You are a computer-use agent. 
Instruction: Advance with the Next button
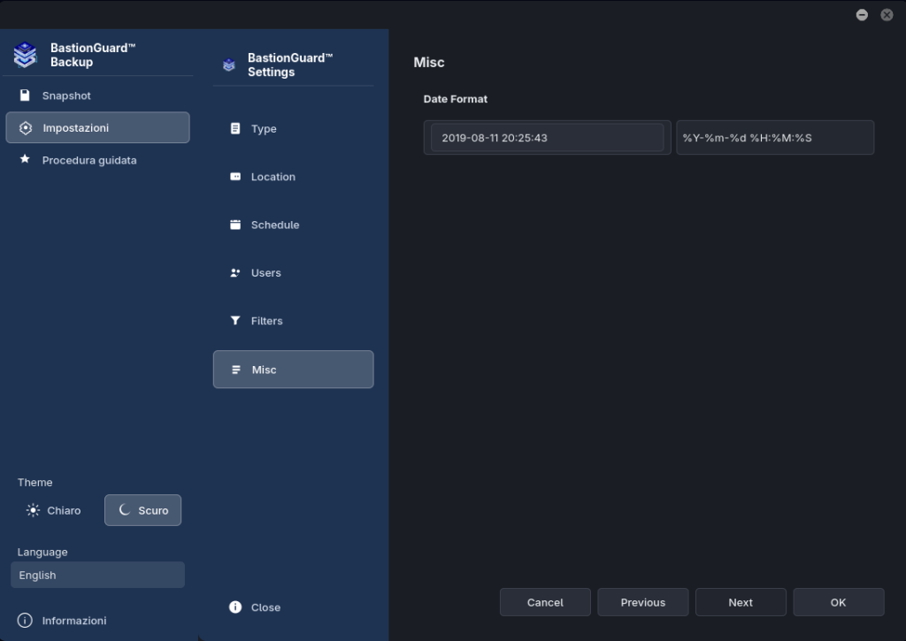(741, 602)
